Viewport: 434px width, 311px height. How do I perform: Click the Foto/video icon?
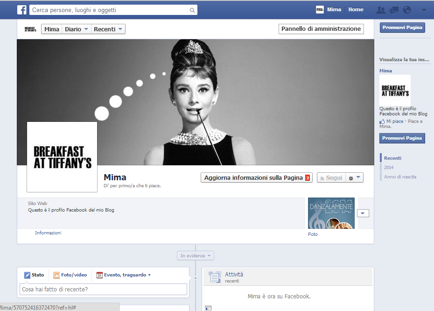click(x=56, y=275)
